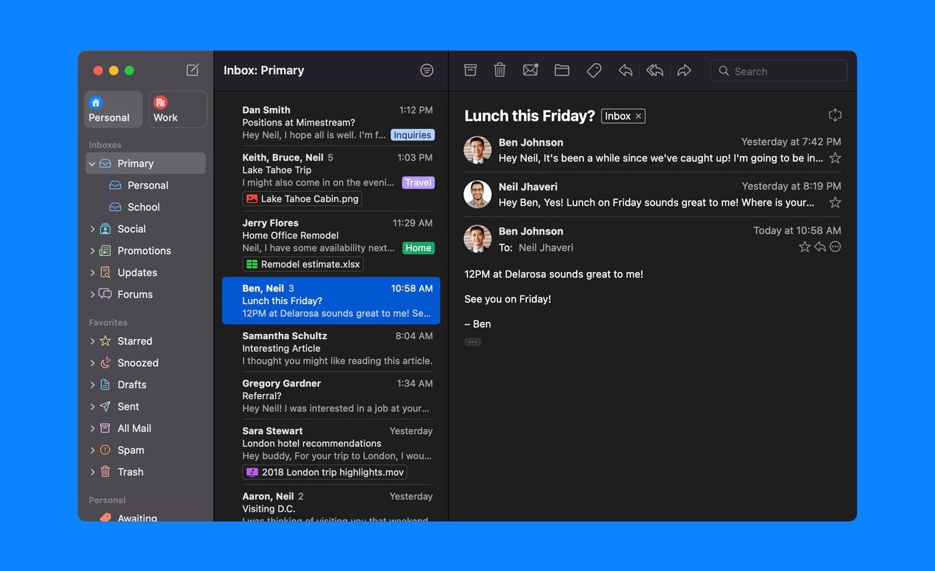Archive the conversation using the archive icon
Image resolution: width=935 pixels, height=571 pixels.
pyautogui.click(x=470, y=70)
